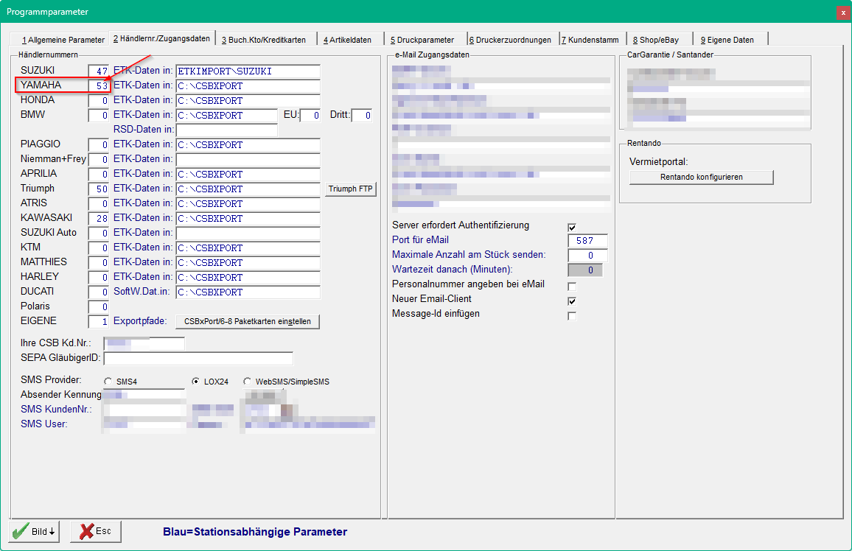The width and height of the screenshot is (852, 551).
Task: Edit the MATTHIES ETK-Daten path field
Action: coord(248,262)
